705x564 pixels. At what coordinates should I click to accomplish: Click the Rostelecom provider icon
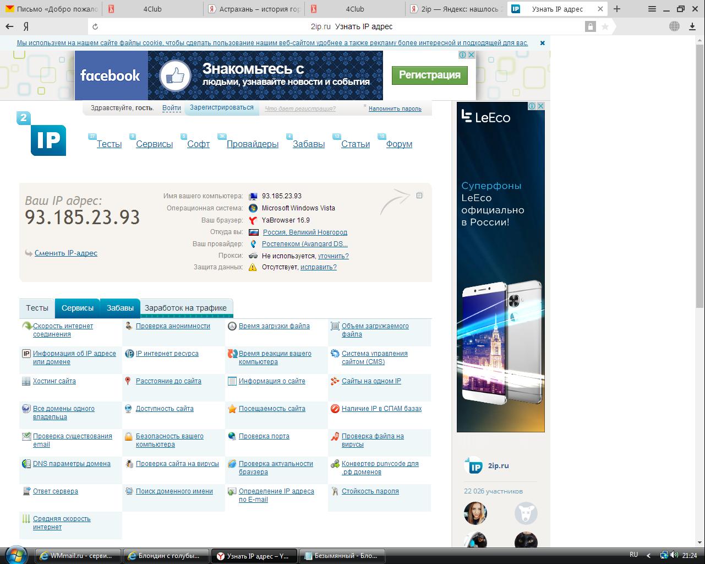click(x=253, y=243)
